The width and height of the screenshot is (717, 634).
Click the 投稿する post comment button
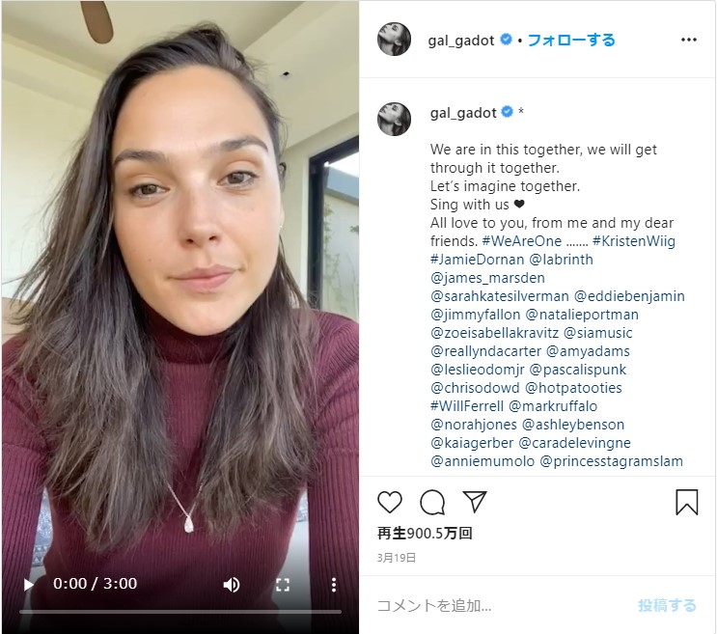click(x=667, y=606)
